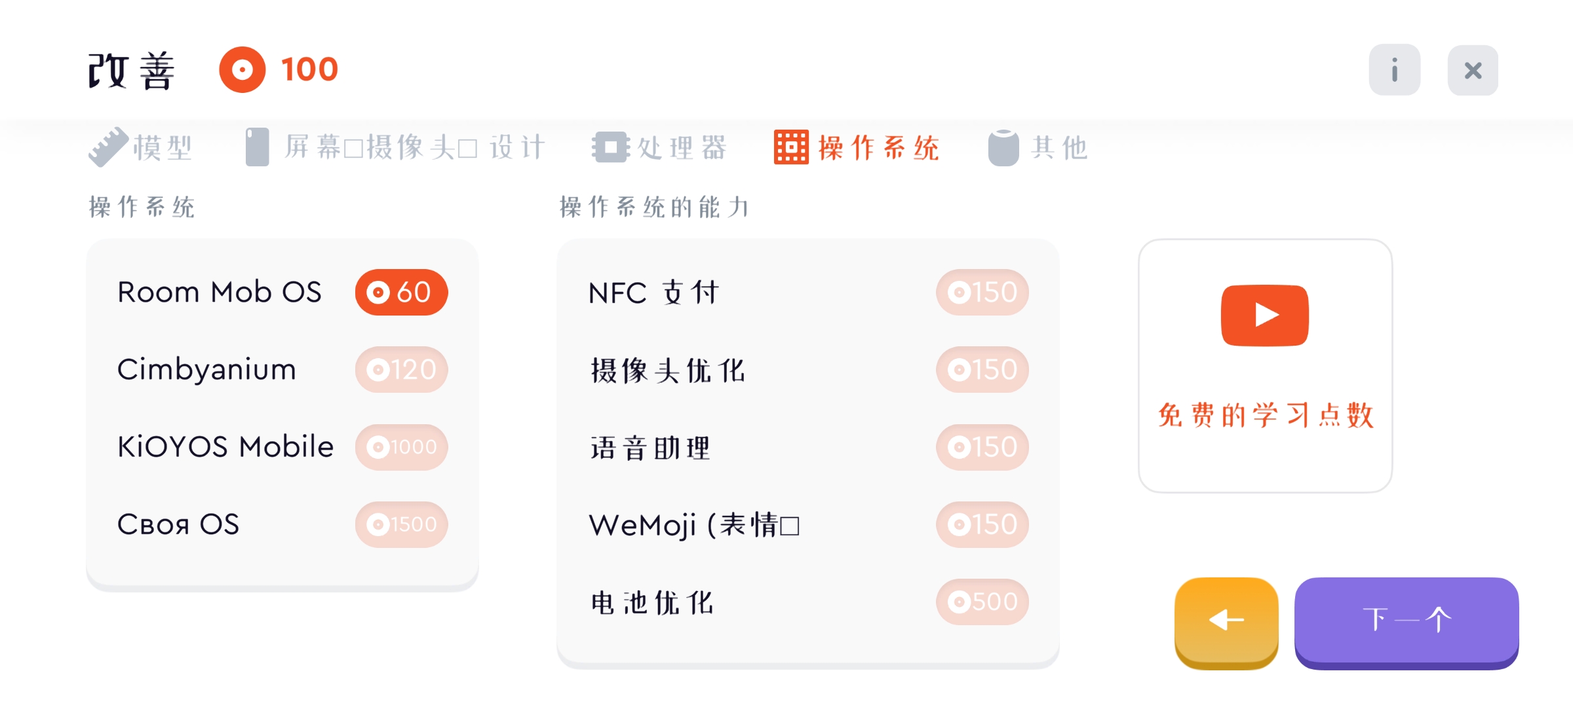The height and width of the screenshot is (707, 1573).
Task: Click the chip icon for 处理器
Action: pyautogui.click(x=610, y=147)
